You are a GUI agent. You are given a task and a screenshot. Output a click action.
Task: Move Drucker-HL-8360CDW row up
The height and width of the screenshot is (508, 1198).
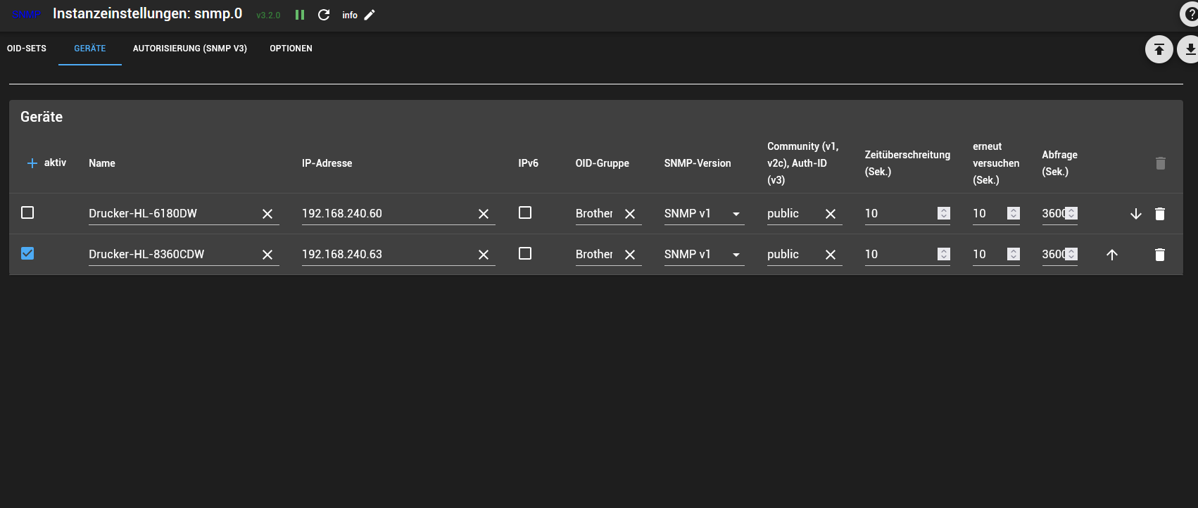click(1112, 255)
